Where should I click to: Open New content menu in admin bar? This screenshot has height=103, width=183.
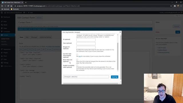(x=31, y=13)
